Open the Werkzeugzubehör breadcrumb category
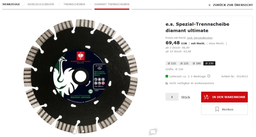Viewport: 256px width, 137px height. point(41,4)
